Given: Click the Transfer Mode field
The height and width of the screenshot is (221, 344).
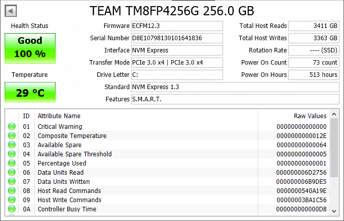Looking at the screenshot, I should click(x=177, y=63).
